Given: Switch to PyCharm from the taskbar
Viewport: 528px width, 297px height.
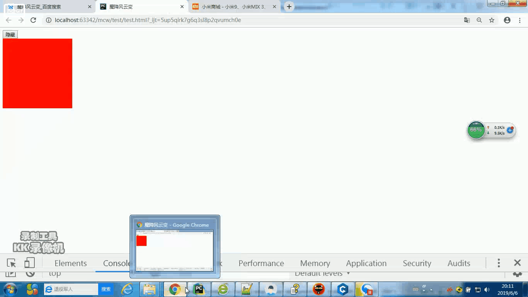Looking at the screenshot, I should click(199, 289).
